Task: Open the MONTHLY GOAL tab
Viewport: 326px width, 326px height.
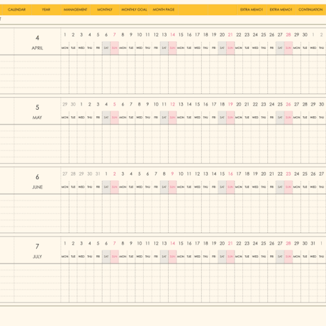Action: [134, 10]
